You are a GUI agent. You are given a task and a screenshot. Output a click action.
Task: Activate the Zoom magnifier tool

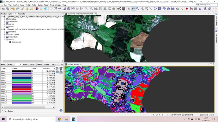point(137,9)
